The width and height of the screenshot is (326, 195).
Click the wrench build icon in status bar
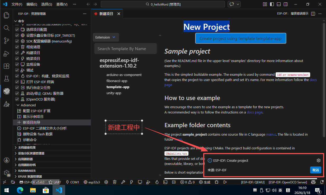pos(123,182)
